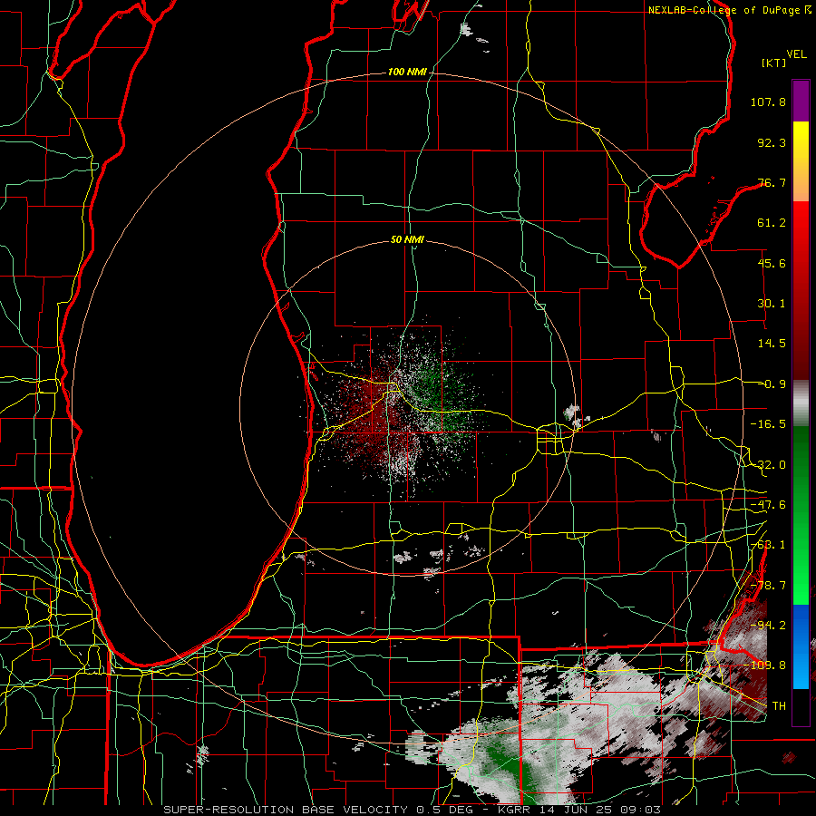Click the -16.5 legend value
The width and height of the screenshot is (816, 816).
pos(768,424)
